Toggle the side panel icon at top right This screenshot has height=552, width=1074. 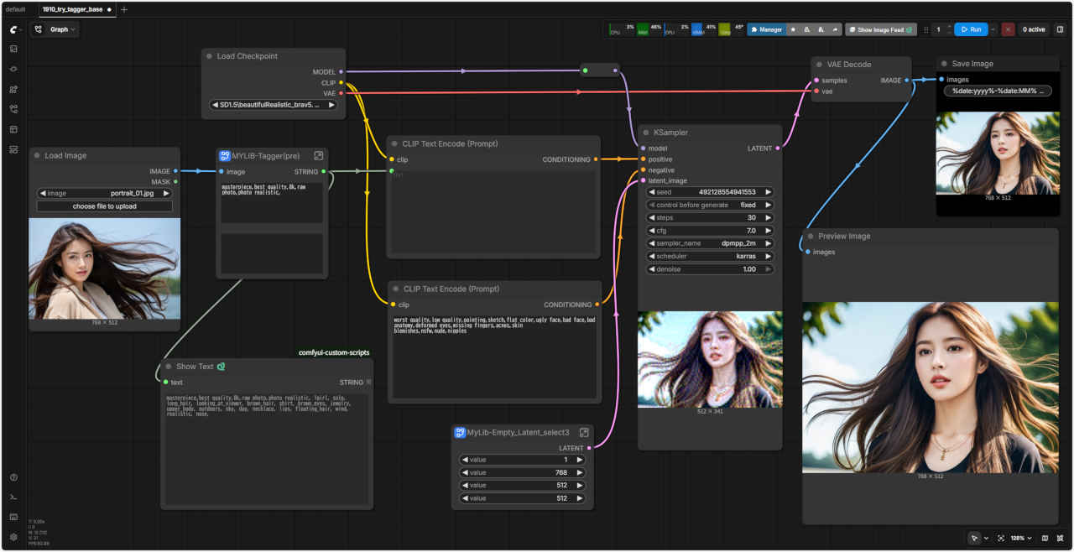click(x=1060, y=29)
